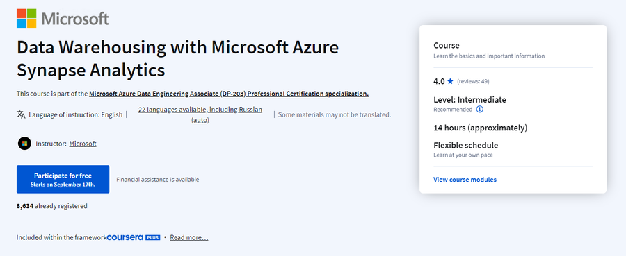Click the round Microsoft instructor avatar
626x256 pixels.
pos(24,144)
